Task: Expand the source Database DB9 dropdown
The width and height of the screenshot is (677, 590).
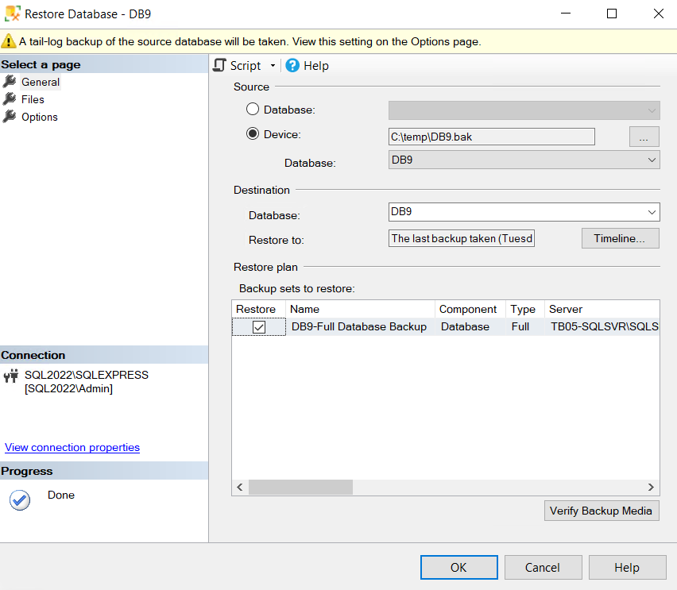Action: [652, 160]
